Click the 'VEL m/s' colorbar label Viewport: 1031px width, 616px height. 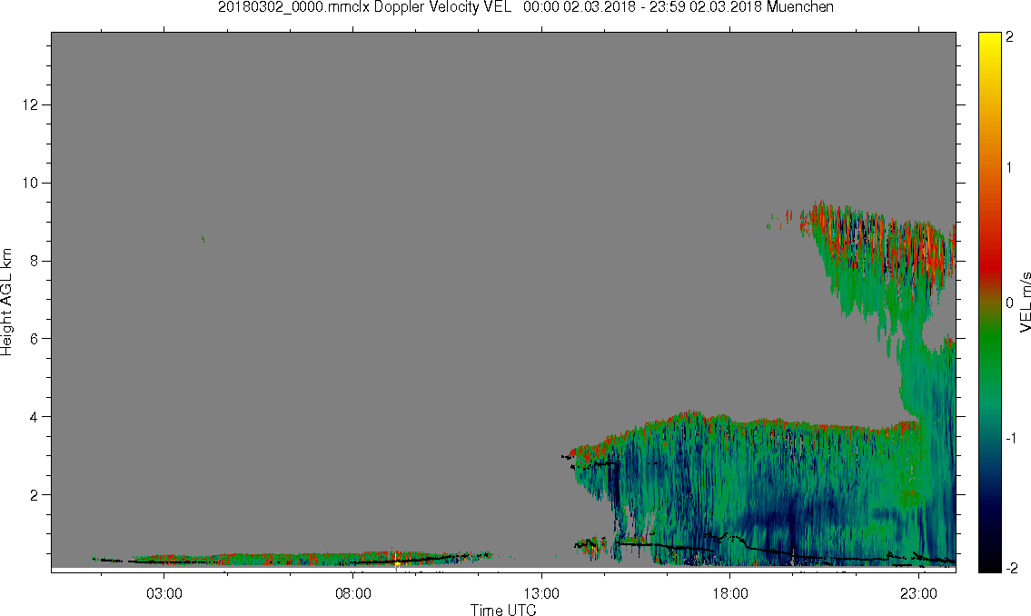click(x=1025, y=303)
